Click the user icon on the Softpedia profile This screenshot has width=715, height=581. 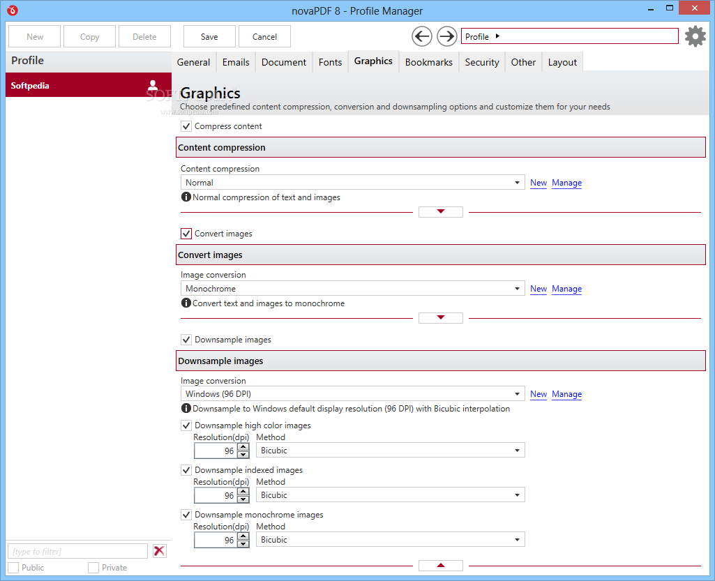coord(153,85)
